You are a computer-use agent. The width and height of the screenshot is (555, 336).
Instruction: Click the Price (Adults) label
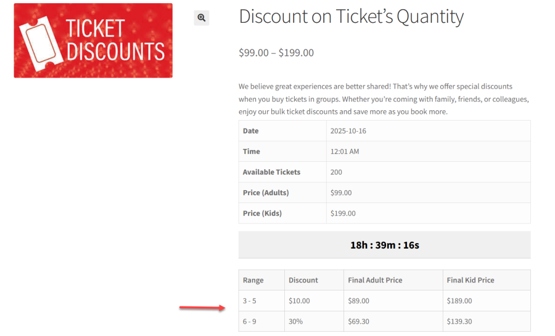[266, 193]
